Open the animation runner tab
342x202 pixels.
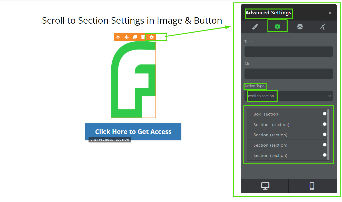[x=323, y=27]
